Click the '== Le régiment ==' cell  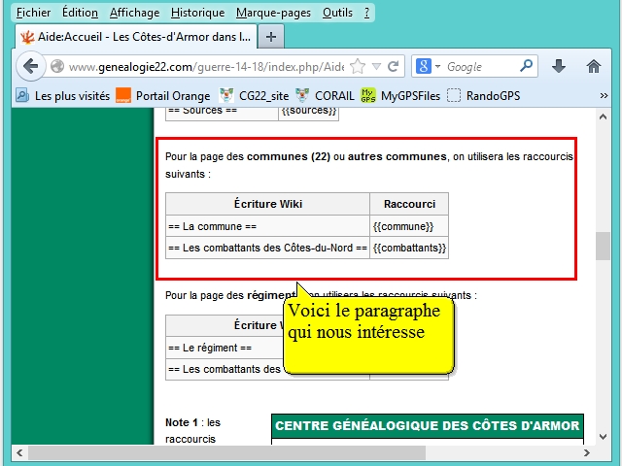tap(225, 348)
